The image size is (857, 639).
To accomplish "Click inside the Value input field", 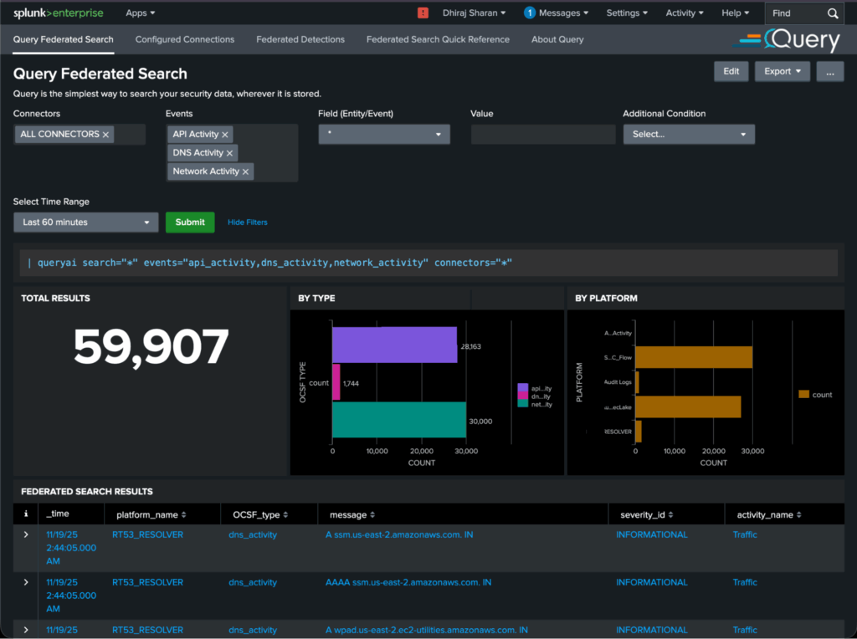I will (x=542, y=134).
